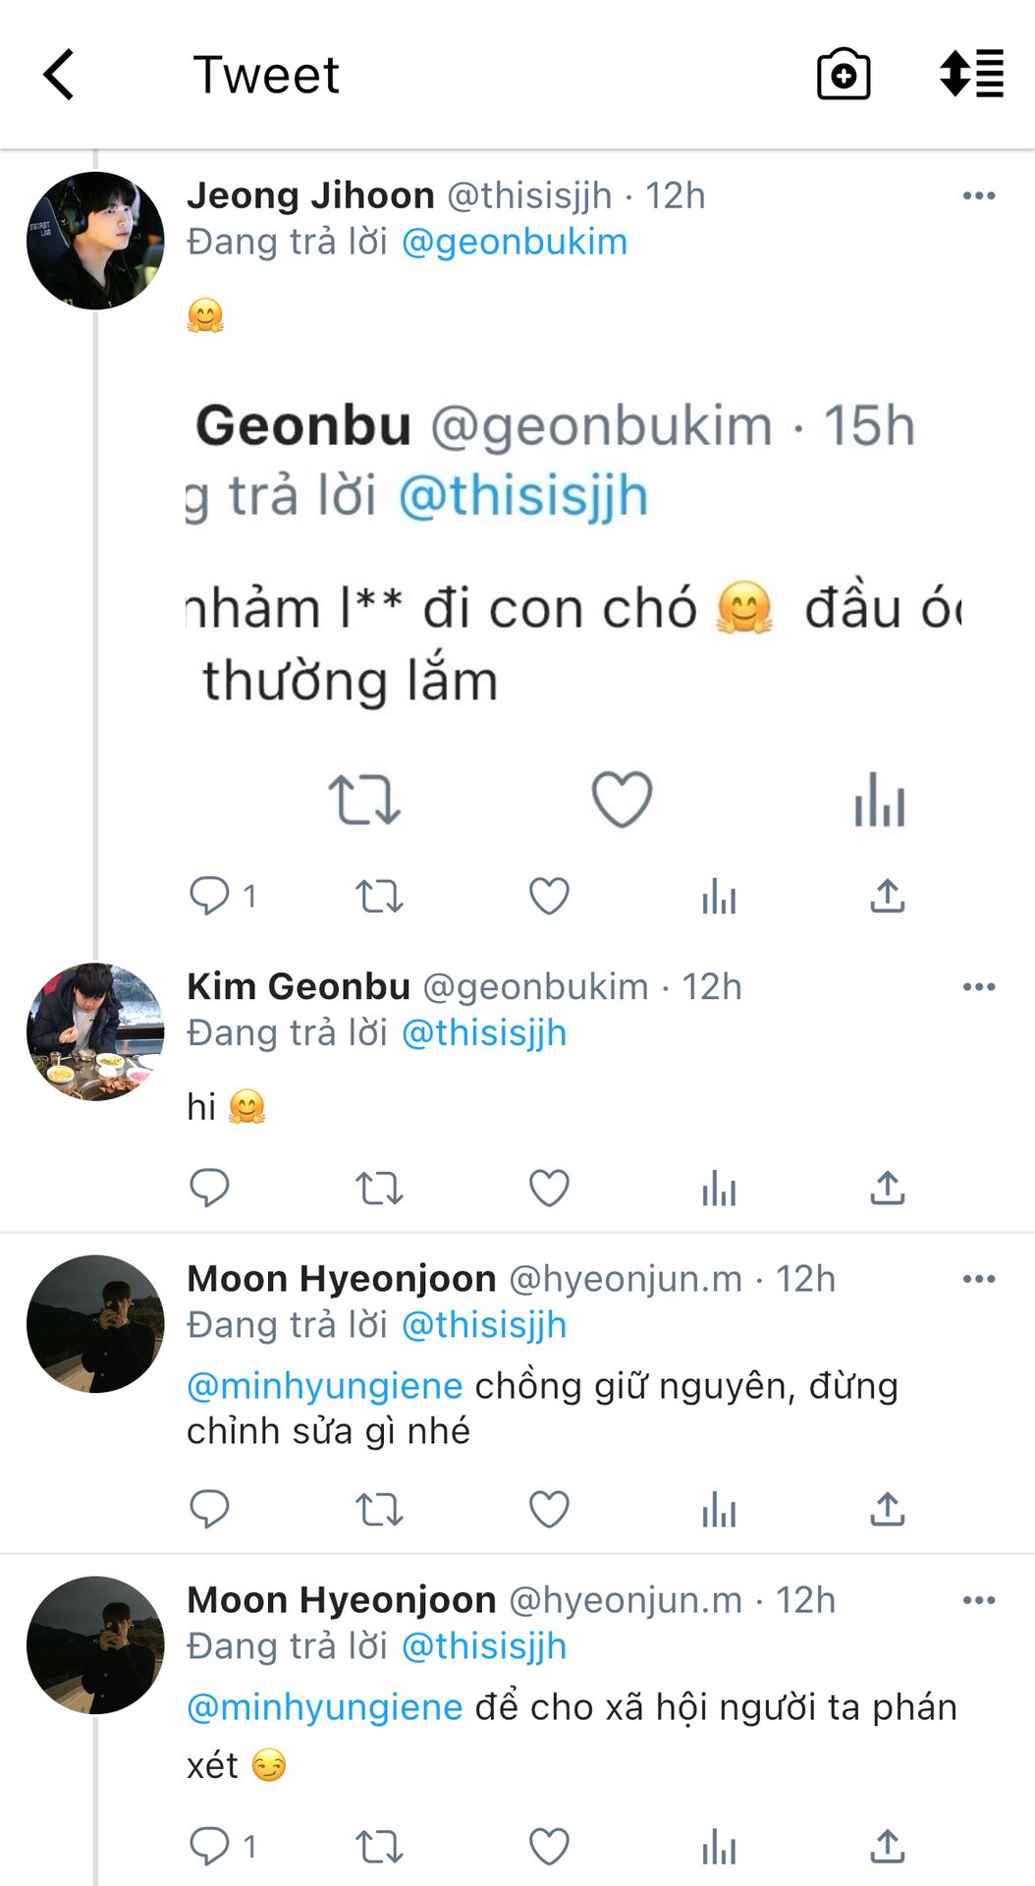
Task: Reply to Jeong Jihoon's tweet
Action: coord(208,896)
